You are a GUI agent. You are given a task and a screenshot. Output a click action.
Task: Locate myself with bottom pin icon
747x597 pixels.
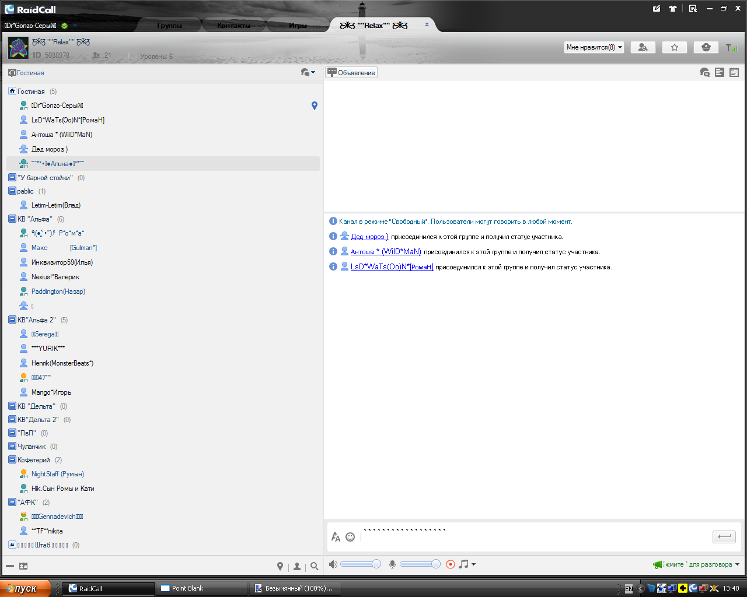[x=280, y=566]
